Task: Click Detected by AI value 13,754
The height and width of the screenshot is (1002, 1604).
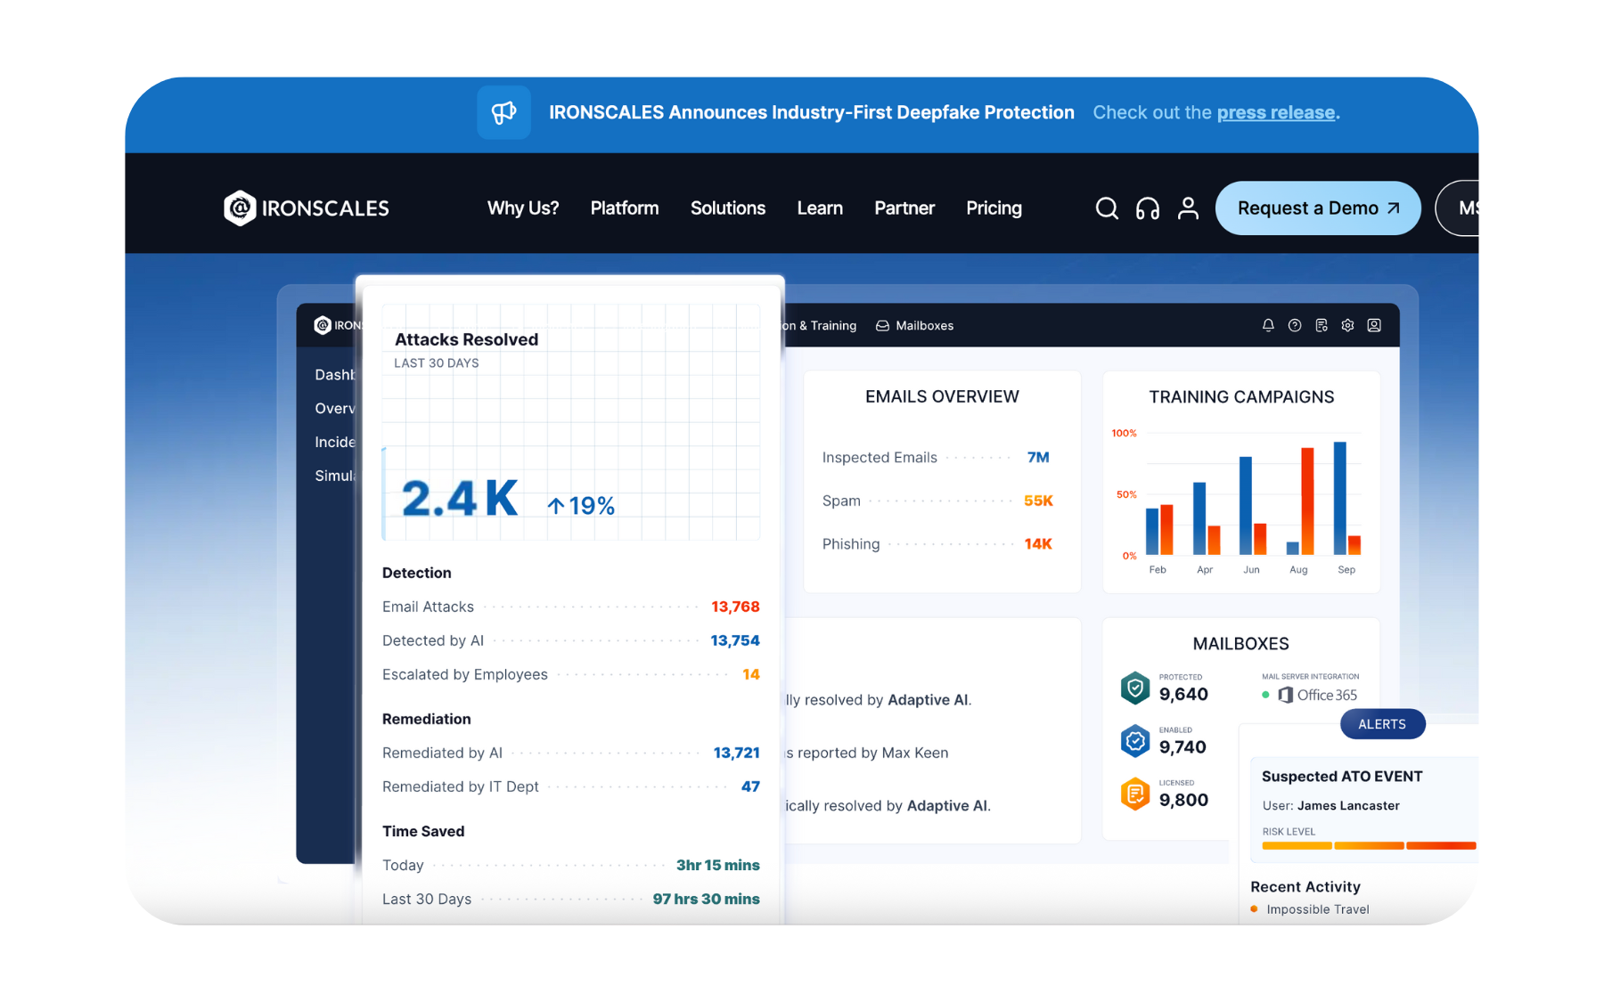Action: point(735,640)
